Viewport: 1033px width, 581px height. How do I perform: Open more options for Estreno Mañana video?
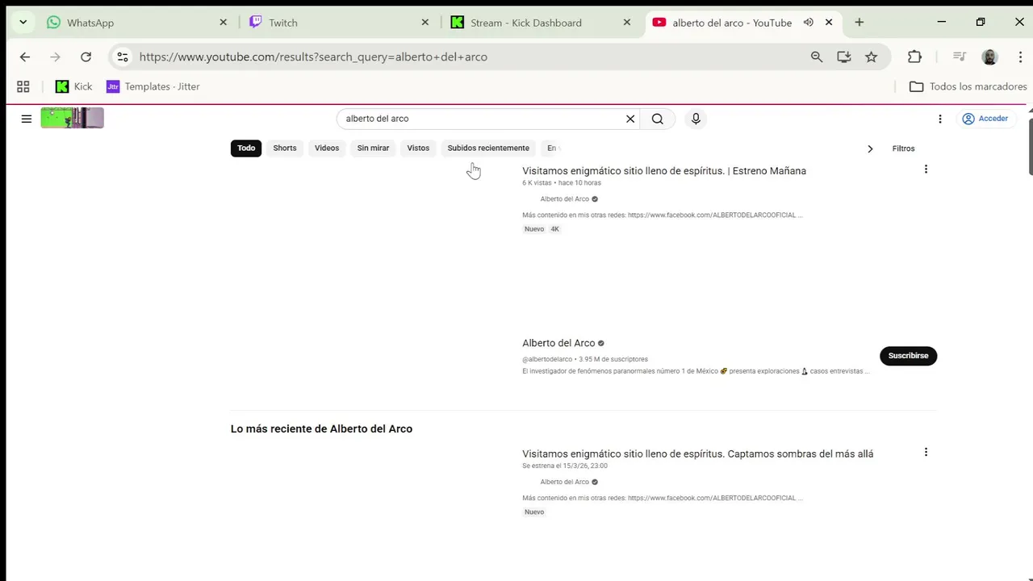tap(926, 169)
